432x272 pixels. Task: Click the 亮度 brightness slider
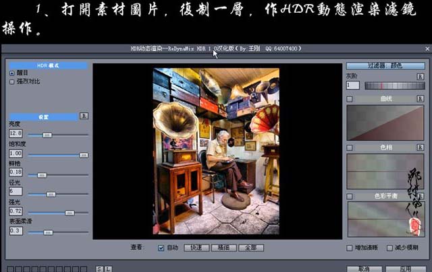(57, 135)
